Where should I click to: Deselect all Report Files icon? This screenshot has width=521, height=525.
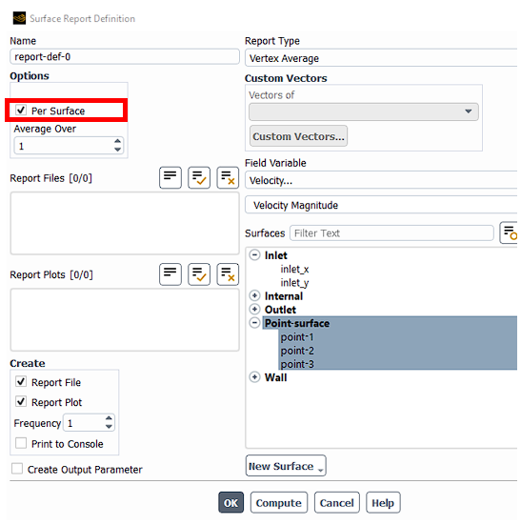228,177
